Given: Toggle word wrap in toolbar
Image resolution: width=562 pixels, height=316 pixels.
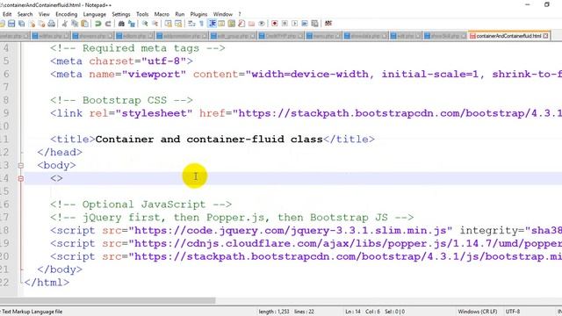Looking at the screenshot, I should 191,24.
